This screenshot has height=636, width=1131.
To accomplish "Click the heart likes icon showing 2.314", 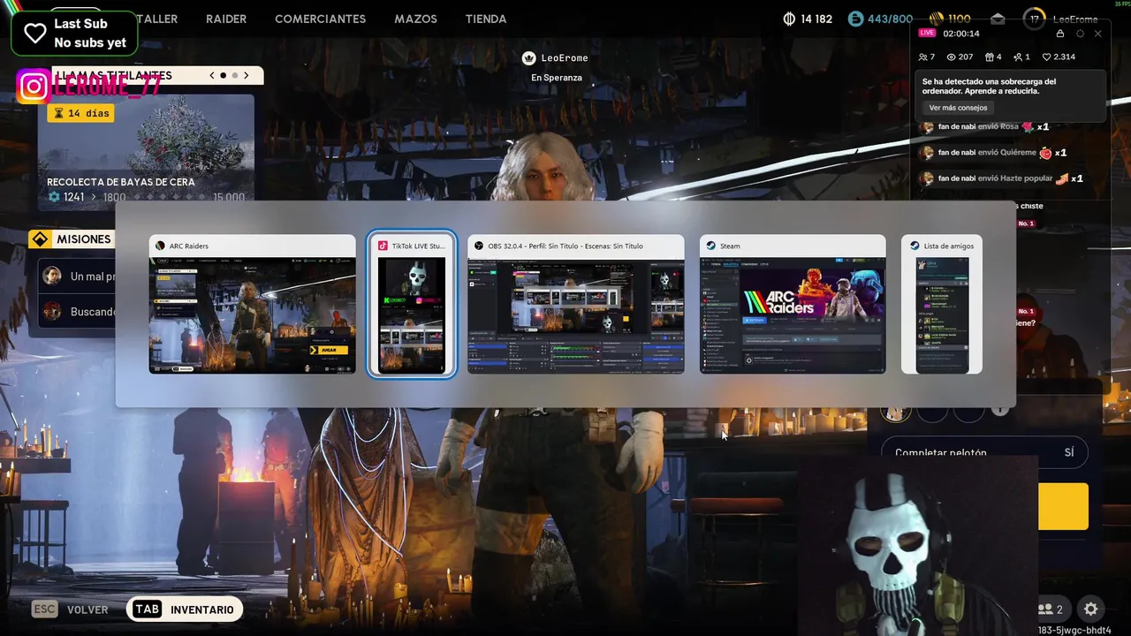I will pos(1047,57).
